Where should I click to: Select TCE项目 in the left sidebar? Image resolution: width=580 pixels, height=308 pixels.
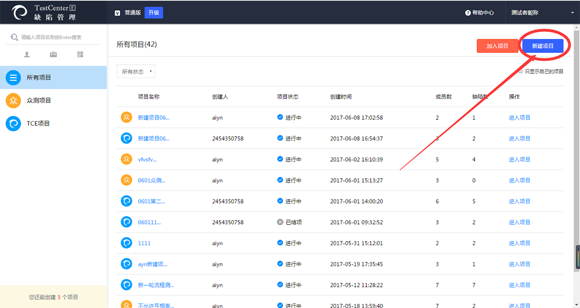pyautogui.click(x=38, y=124)
